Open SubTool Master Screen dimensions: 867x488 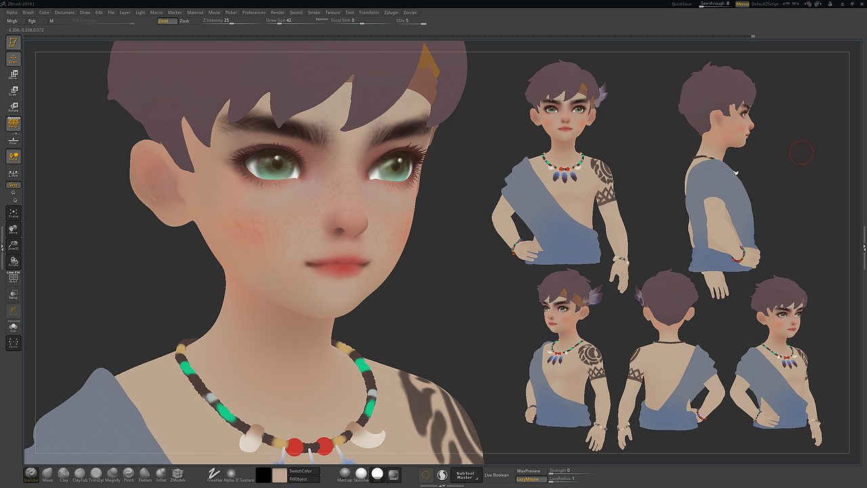[x=465, y=474]
